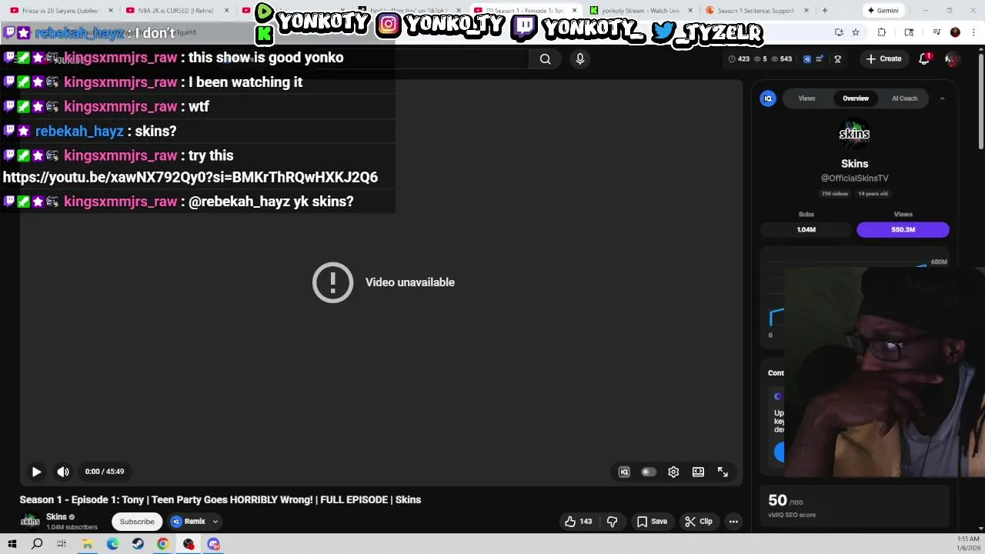This screenshot has height=554, width=985.
Task: Open Task View on the taskbar
Action: pyautogui.click(x=62, y=544)
